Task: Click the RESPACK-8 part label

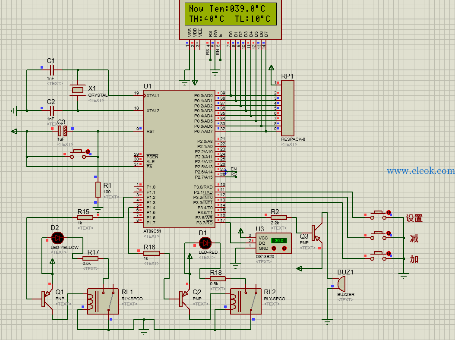Action: point(293,139)
